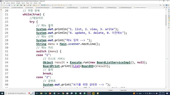Open the Source menu
Viewport: 170px width, 95px height.
8,3
